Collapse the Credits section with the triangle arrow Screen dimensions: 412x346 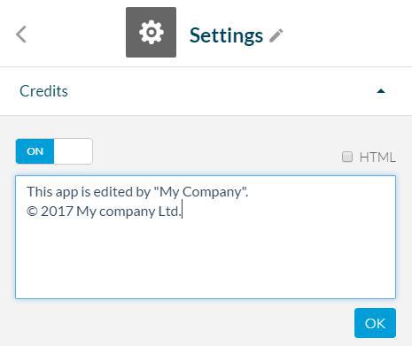tap(381, 91)
